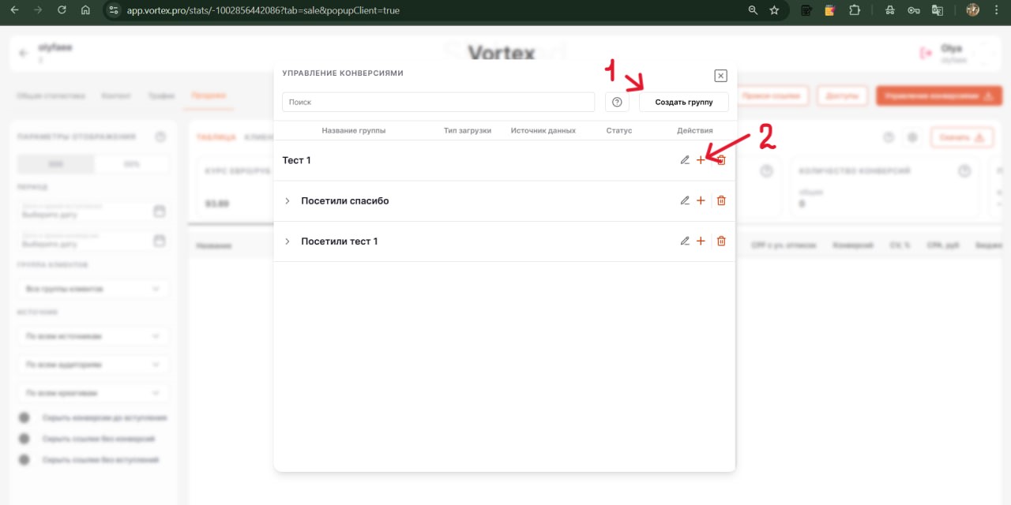
Task: Add conversion to Посетили тест 1 group
Action: click(x=701, y=241)
